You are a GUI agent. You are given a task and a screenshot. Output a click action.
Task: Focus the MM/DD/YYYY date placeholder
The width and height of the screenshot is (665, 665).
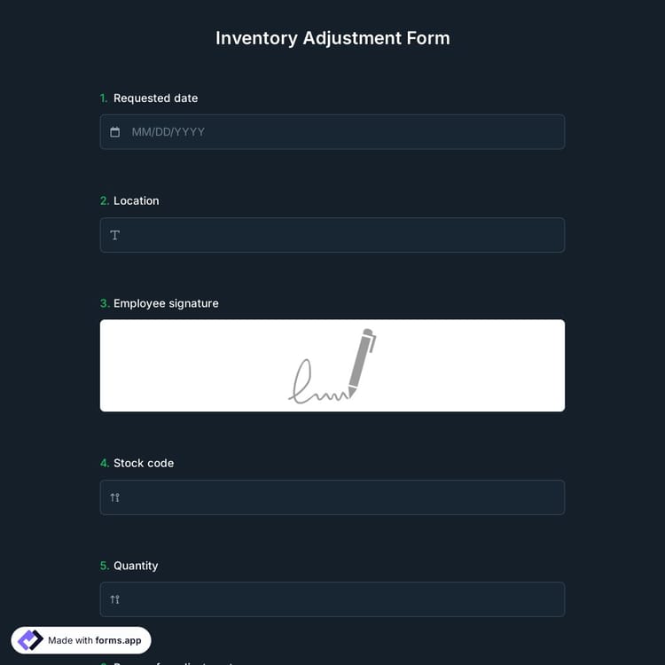coord(168,132)
